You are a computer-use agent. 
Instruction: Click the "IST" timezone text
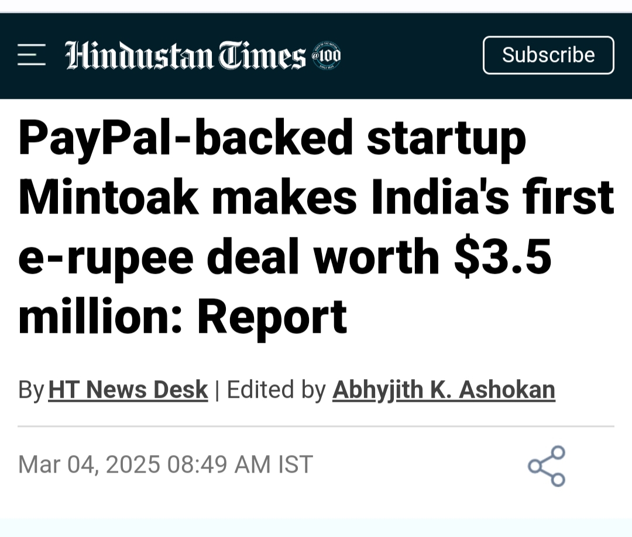point(295,464)
